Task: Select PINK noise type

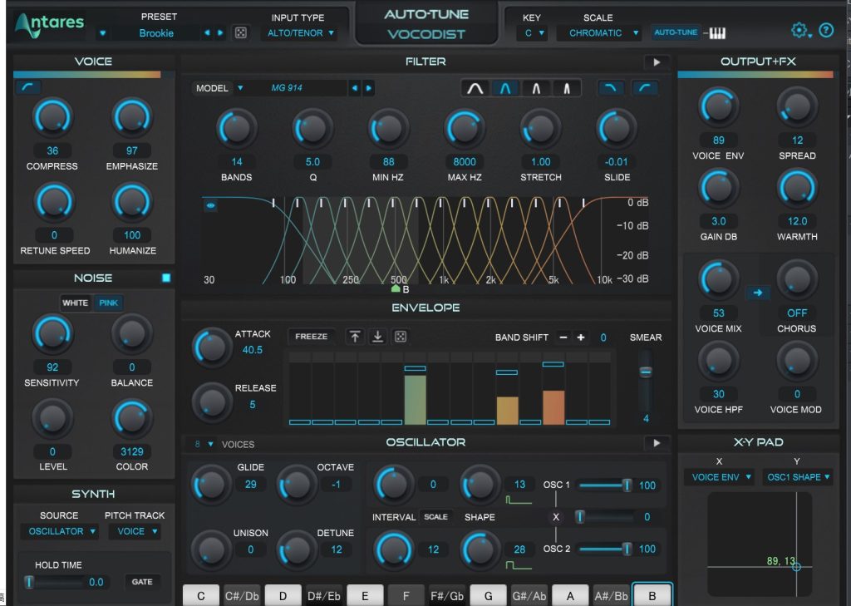Action: [108, 303]
